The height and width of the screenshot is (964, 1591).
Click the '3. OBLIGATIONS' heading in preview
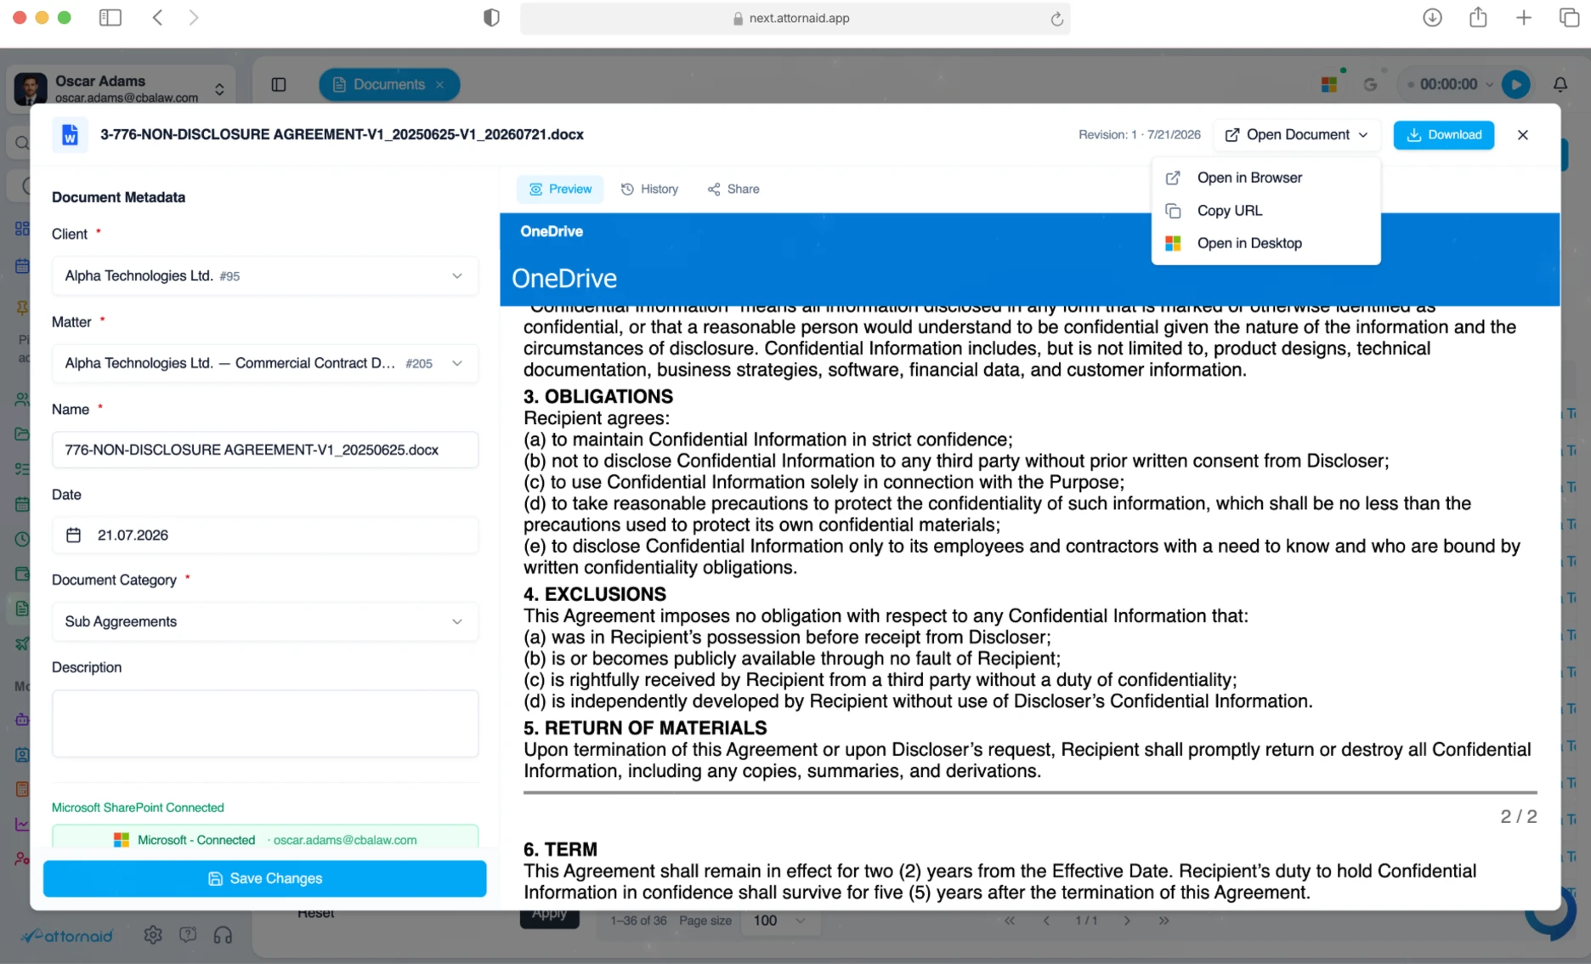[597, 397]
